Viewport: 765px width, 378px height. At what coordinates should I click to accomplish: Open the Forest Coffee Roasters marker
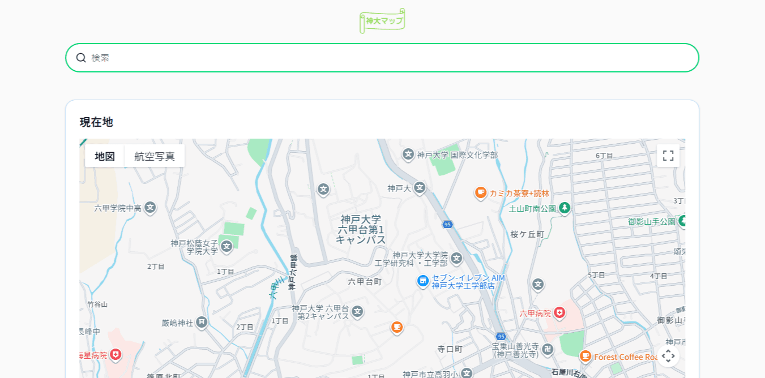click(585, 356)
